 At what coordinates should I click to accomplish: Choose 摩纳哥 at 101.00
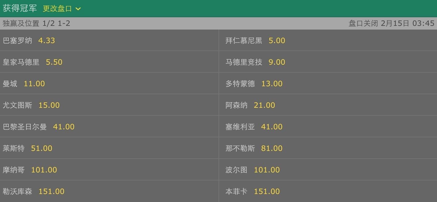coord(109,170)
